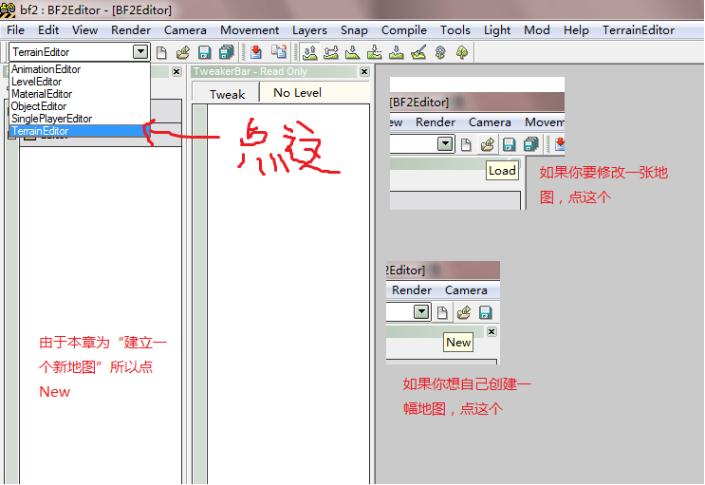705x485 pixels.
Task: Close the left docked panel beside TweakerBar
Action: point(176,71)
